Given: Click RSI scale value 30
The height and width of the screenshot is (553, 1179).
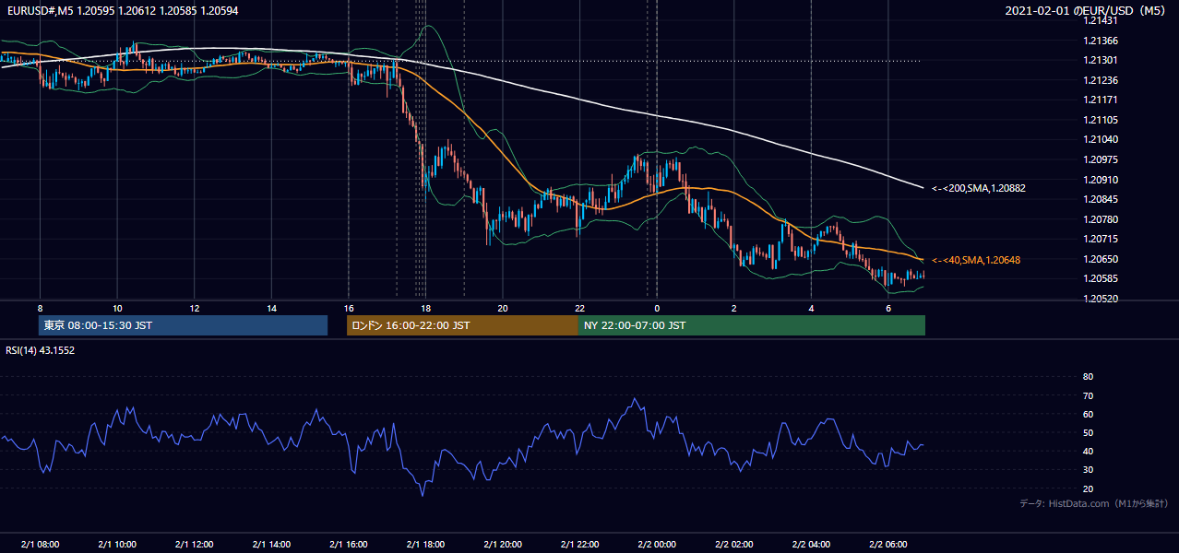Looking at the screenshot, I should (x=1088, y=470).
